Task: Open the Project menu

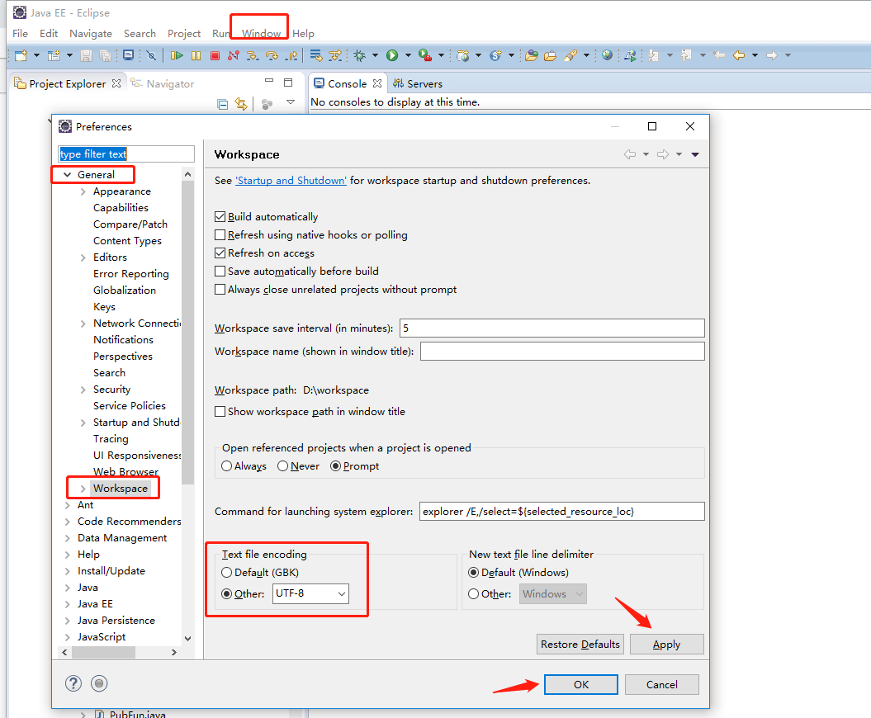Action: coord(184,33)
